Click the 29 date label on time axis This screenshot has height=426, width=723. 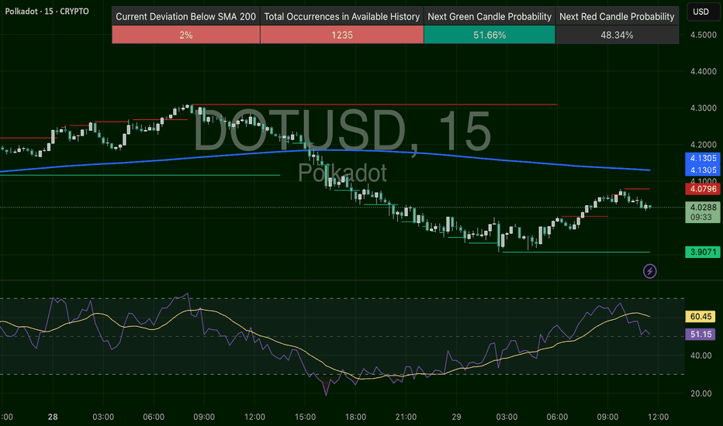click(x=456, y=417)
